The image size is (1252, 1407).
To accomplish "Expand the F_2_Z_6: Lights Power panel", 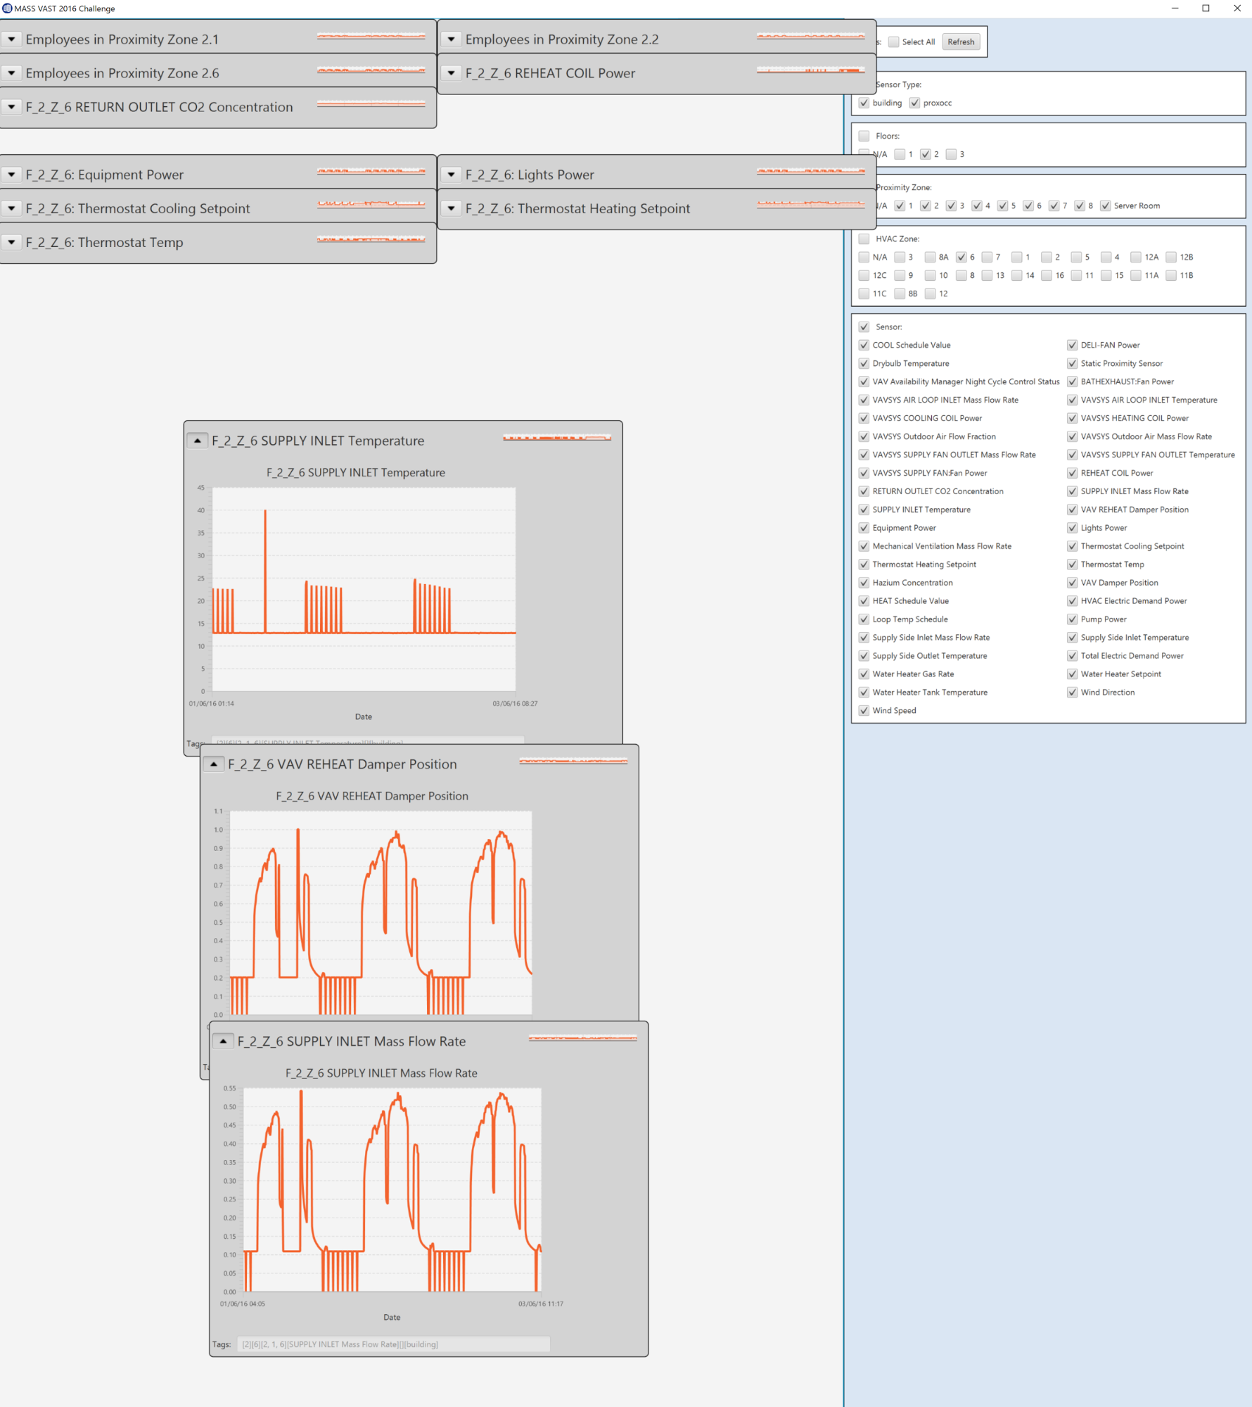I will [452, 175].
